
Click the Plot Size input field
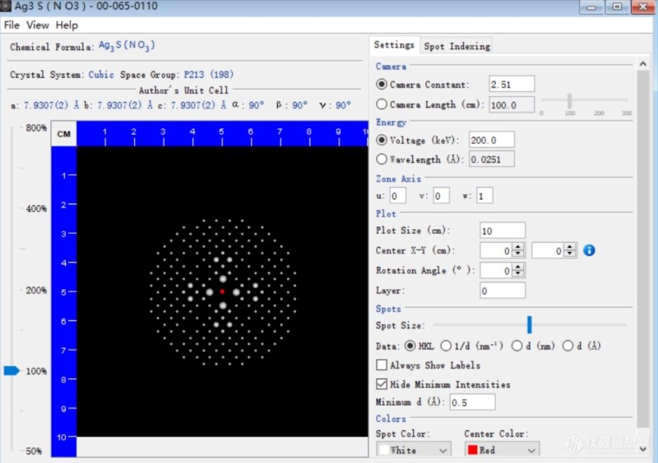click(x=502, y=231)
